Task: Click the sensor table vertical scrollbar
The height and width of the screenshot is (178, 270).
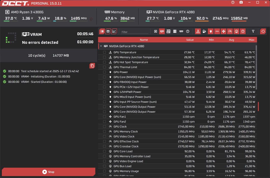Action: click(x=256, y=67)
